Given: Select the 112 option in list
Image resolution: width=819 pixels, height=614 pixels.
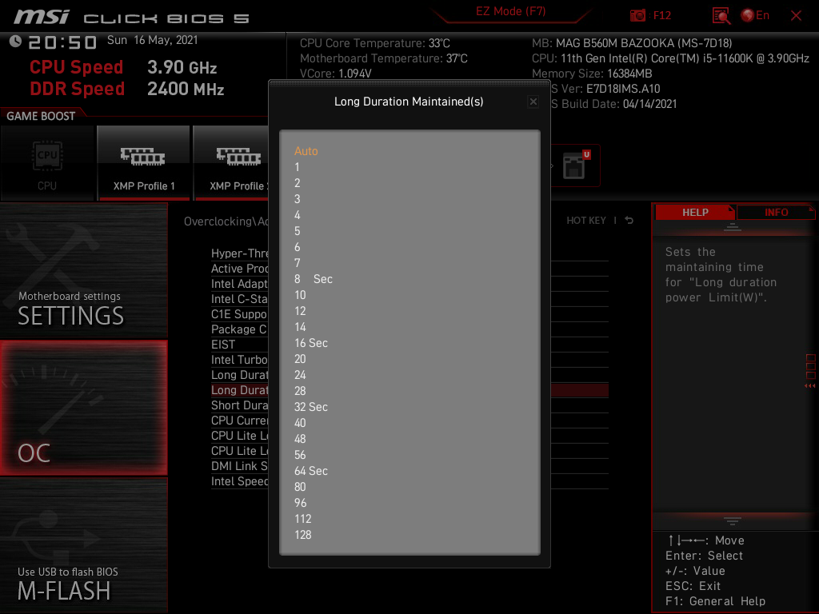Looking at the screenshot, I should [x=302, y=519].
